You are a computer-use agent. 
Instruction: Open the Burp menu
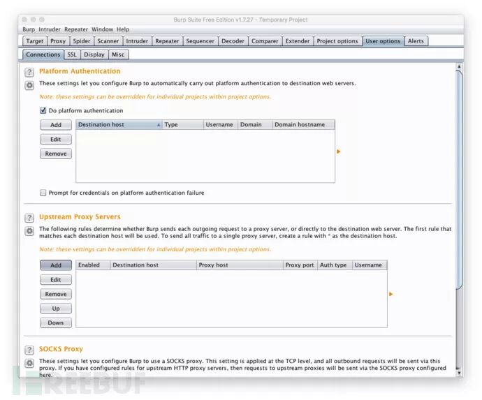(x=29, y=29)
